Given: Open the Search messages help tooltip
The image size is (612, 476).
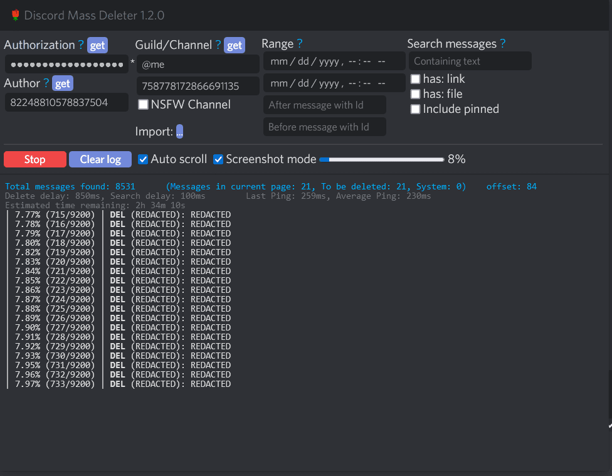Looking at the screenshot, I should click(502, 43).
